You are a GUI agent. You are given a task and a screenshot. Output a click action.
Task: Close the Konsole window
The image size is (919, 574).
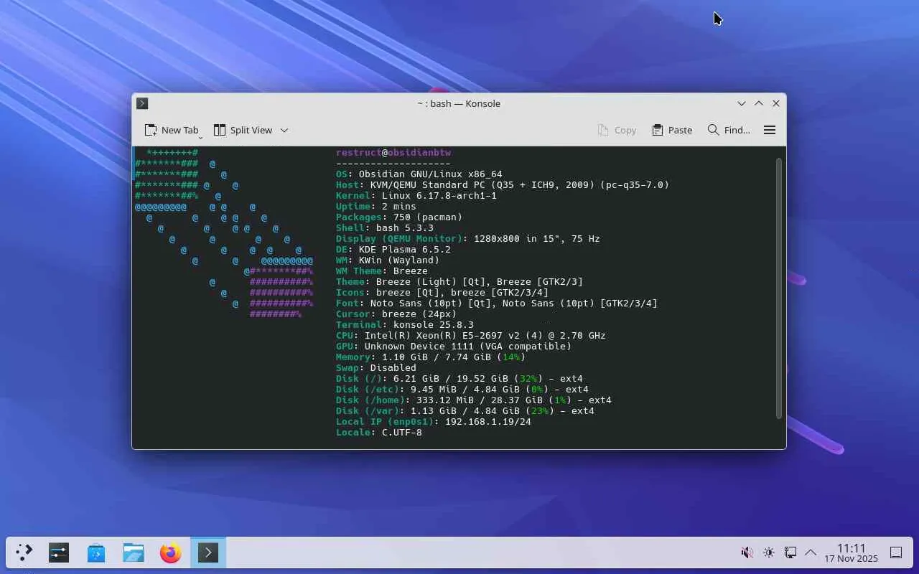point(776,103)
